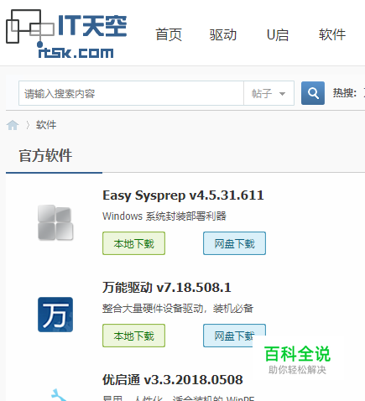Click the Easy Sysprep gray windows icon
This screenshot has height=401, width=365.
[x=55, y=222]
